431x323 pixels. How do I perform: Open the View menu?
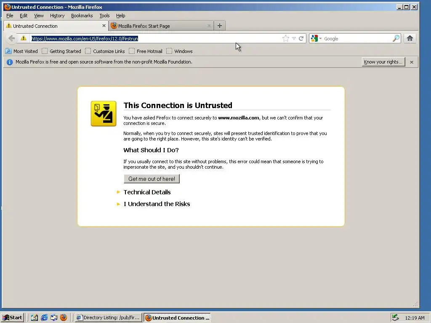point(39,16)
